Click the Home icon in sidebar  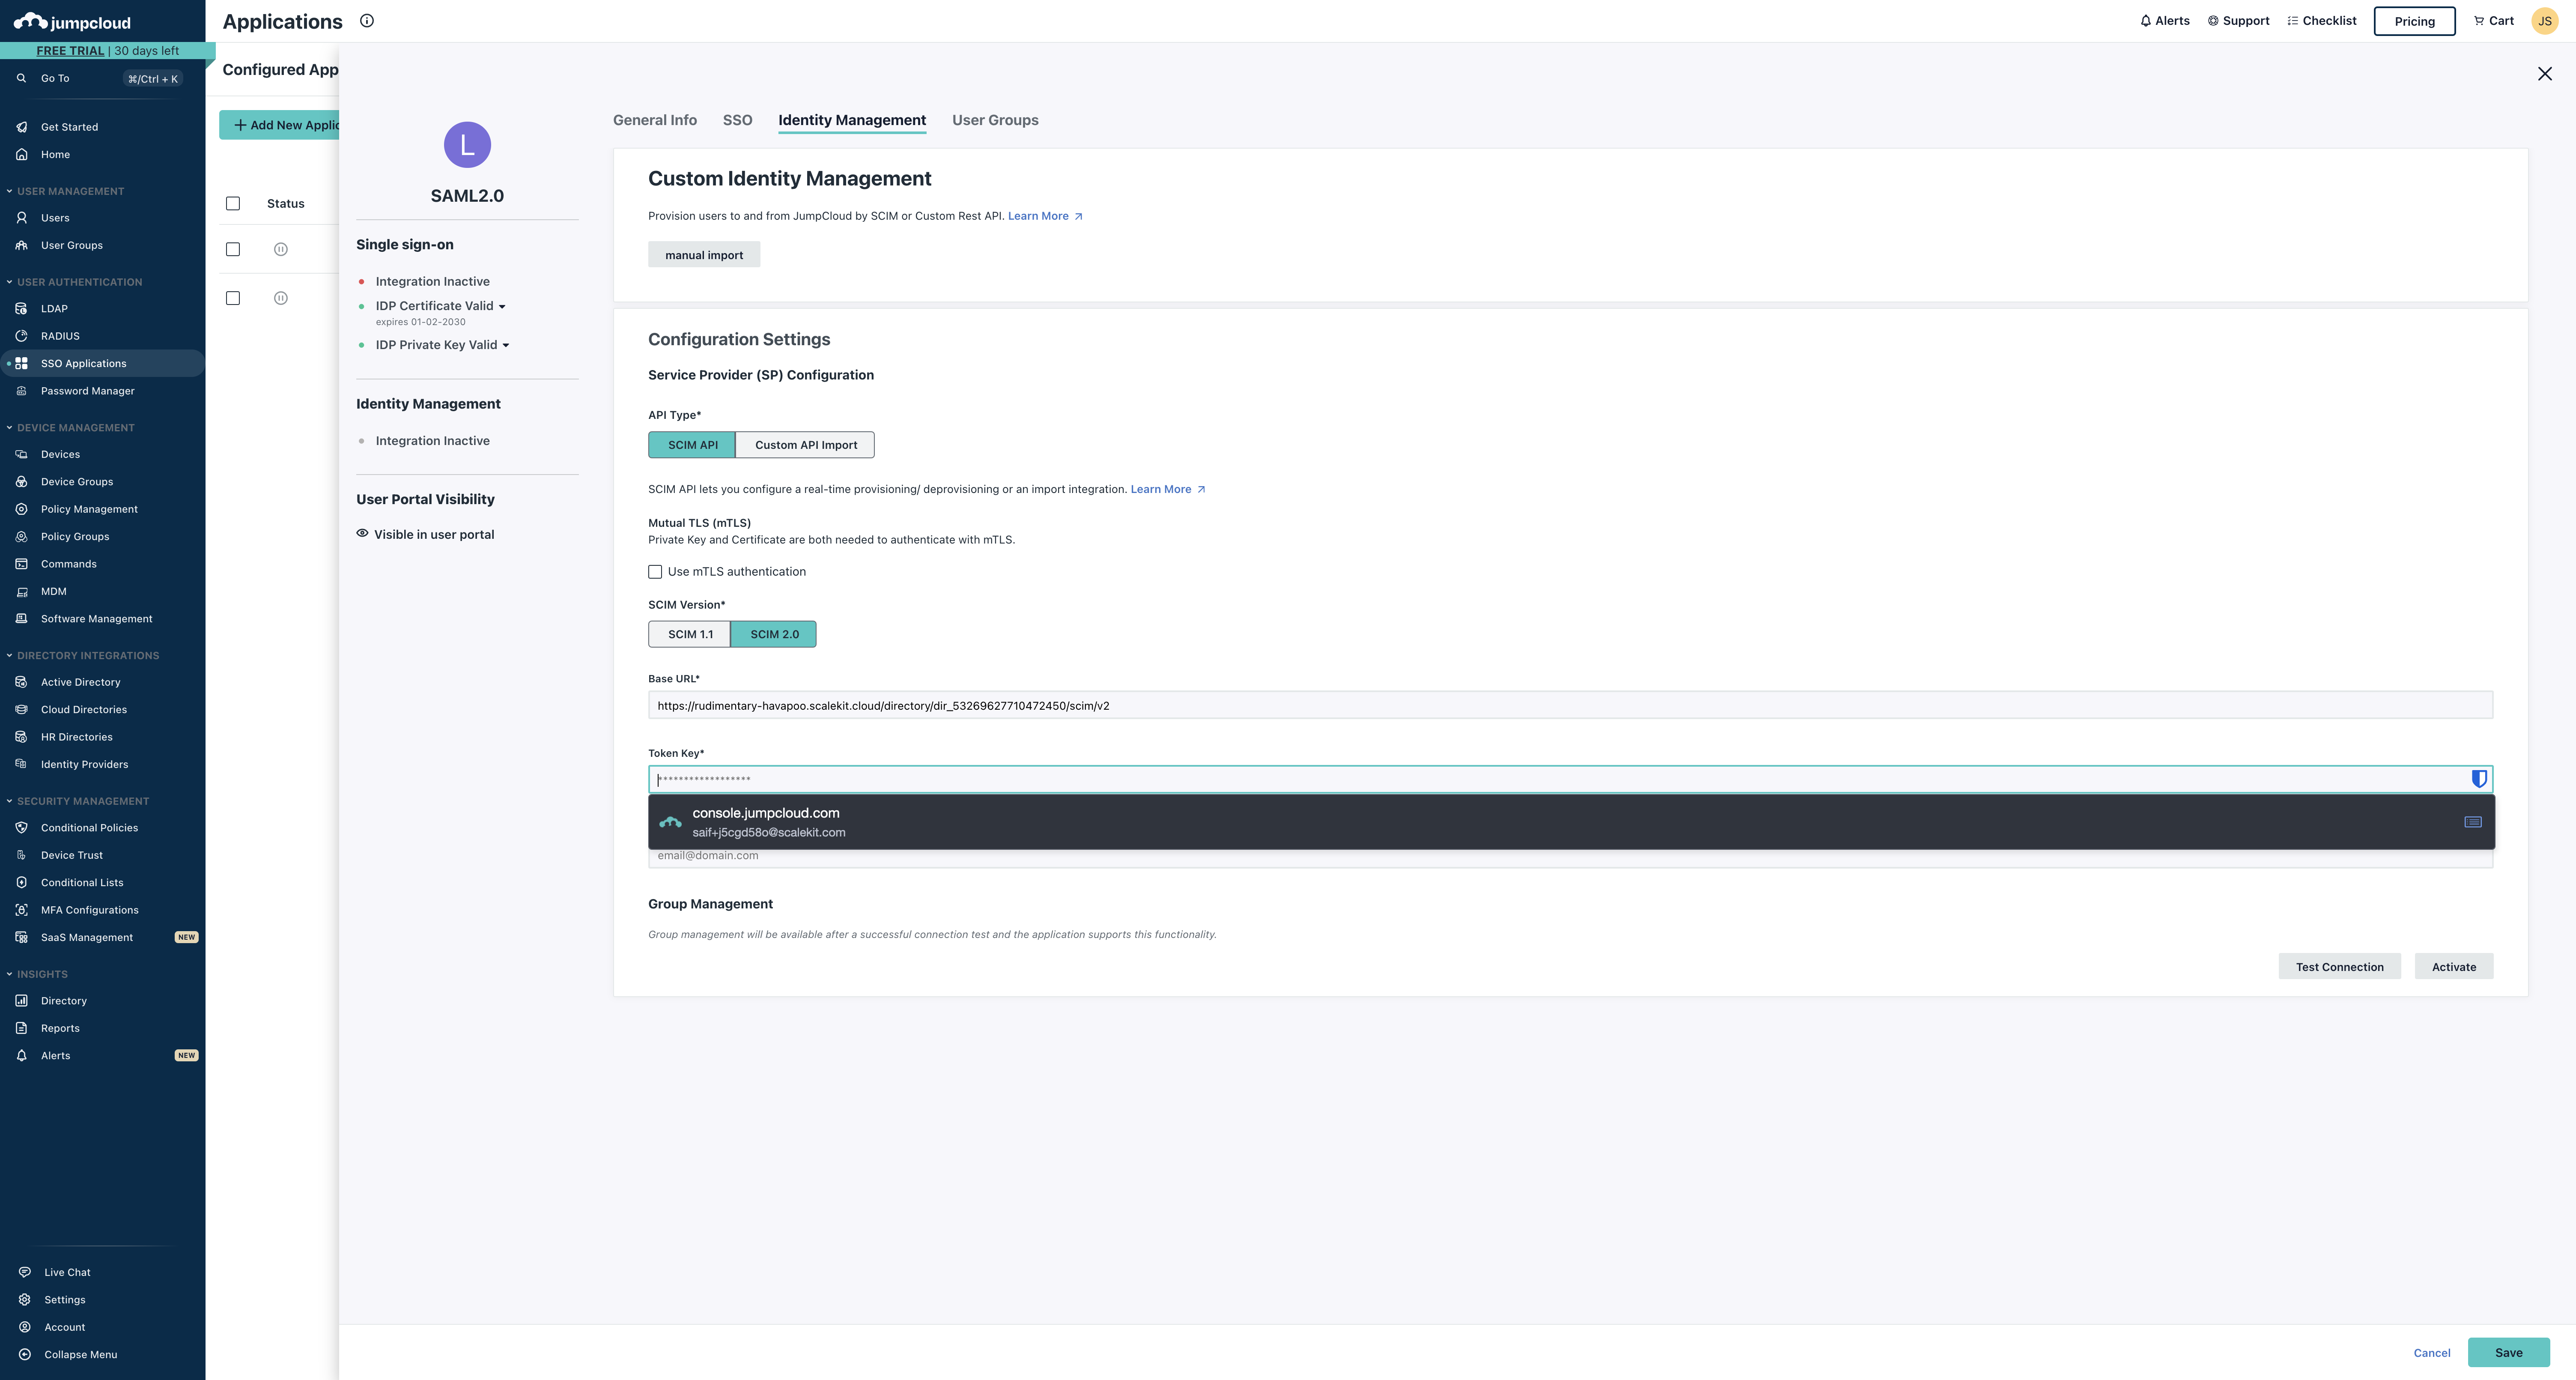[21, 154]
